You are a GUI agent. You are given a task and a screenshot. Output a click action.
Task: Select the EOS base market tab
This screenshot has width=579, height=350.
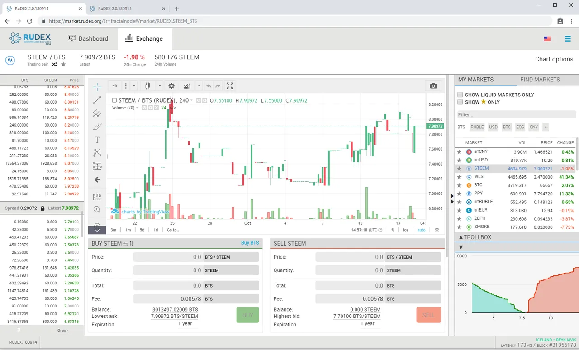pos(520,127)
